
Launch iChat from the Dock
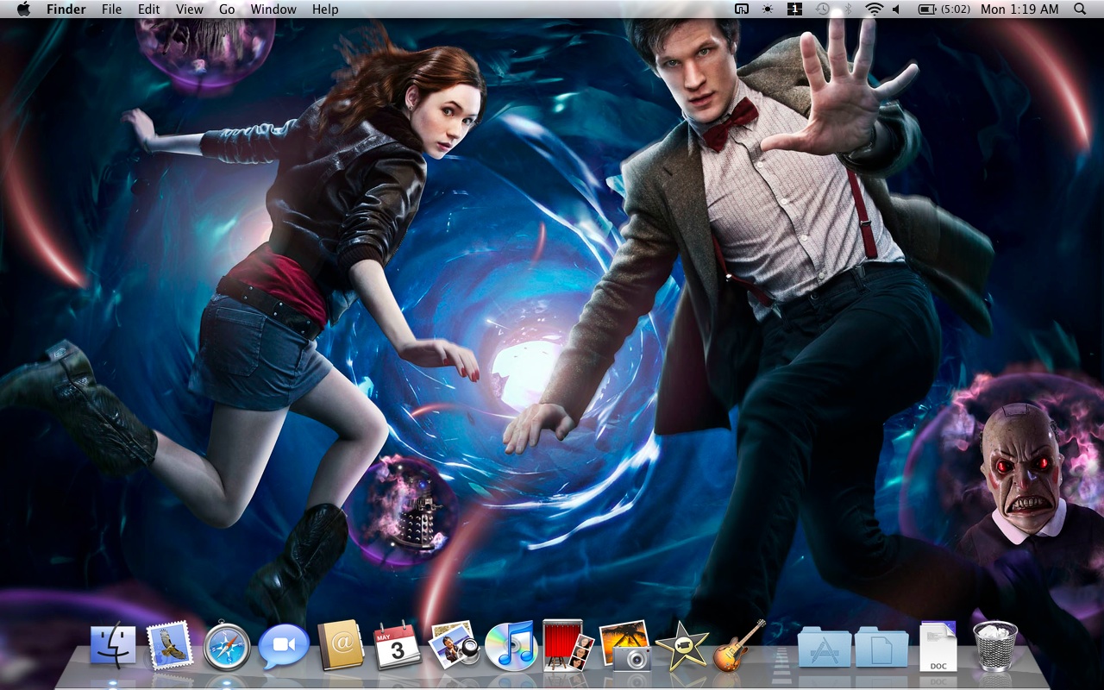[284, 647]
